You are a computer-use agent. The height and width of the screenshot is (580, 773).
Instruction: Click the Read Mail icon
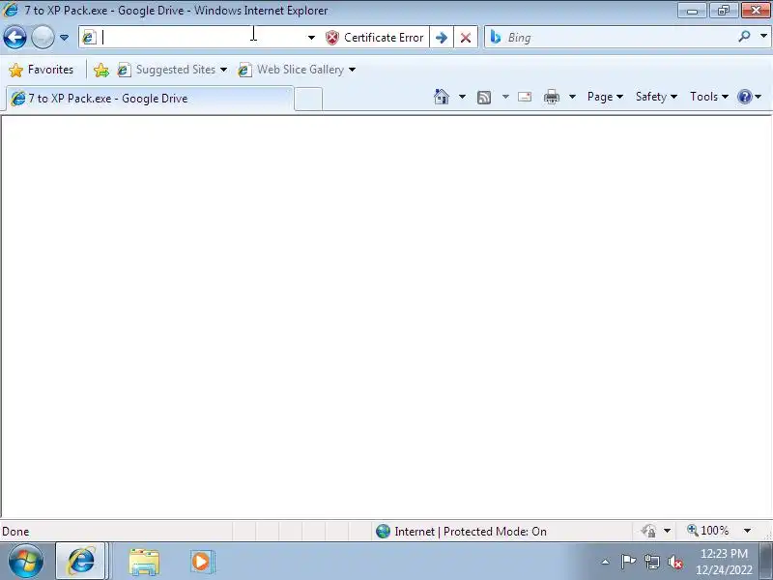point(525,97)
